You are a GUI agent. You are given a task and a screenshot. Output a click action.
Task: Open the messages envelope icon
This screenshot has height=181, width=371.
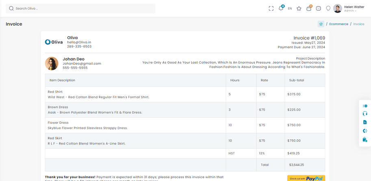tap(319, 9)
